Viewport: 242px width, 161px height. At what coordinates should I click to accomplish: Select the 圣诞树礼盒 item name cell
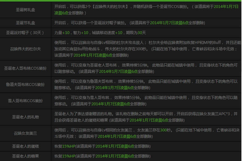click(x=25, y=10)
